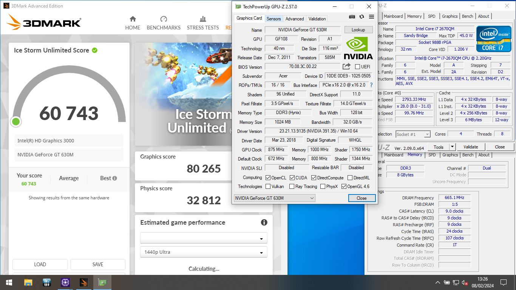
Task: Show hidden system tray icons
Action: coord(437,282)
